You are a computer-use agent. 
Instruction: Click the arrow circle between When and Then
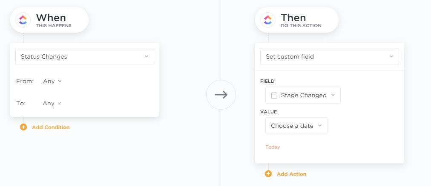221,95
